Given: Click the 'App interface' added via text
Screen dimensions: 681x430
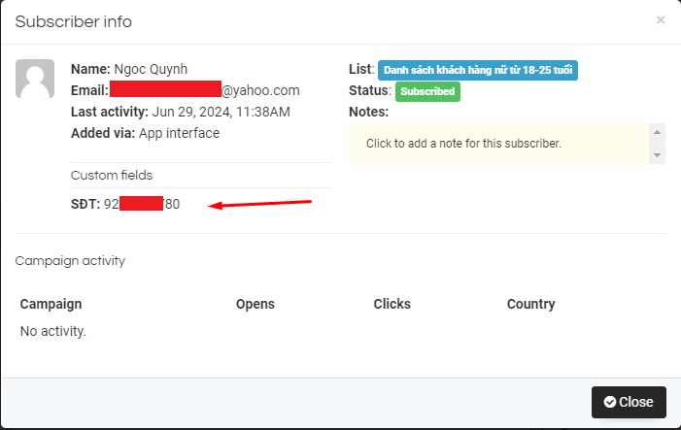Looking at the screenshot, I should pos(179,133).
